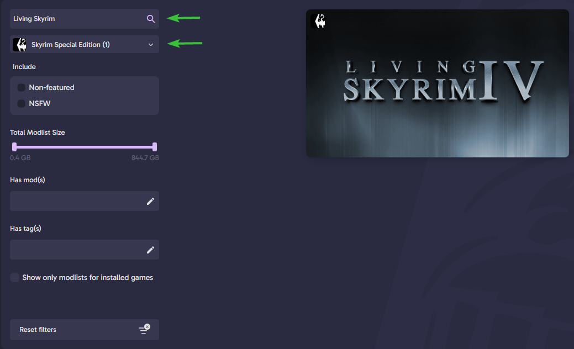Enable the Non-featured checkbox
This screenshot has width=574, height=349.
(21, 87)
